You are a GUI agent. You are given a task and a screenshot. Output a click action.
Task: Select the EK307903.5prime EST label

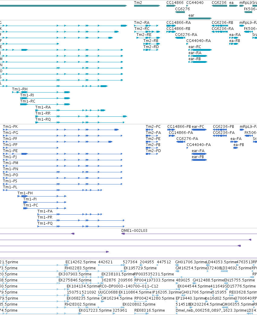tap(75, 274)
